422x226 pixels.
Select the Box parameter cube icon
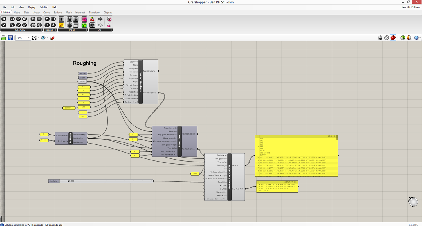pyautogui.click(x=33, y=19)
